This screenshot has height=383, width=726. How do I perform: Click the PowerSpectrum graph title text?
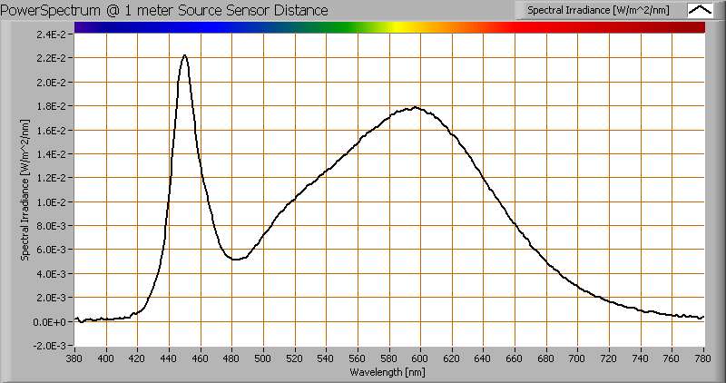(166, 10)
